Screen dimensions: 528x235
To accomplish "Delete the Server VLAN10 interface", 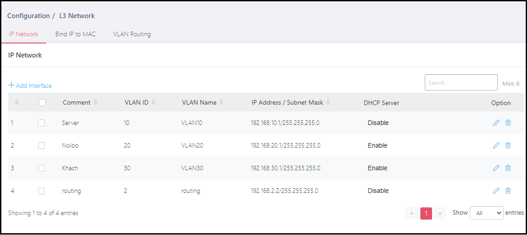I will (508, 123).
